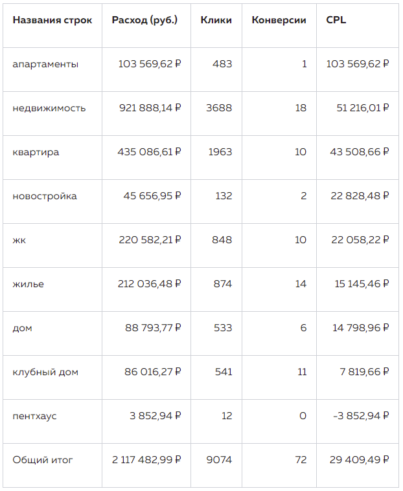Select the 3688 clicks cell
The width and height of the screenshot is (403, 491).
pos(219,108)
